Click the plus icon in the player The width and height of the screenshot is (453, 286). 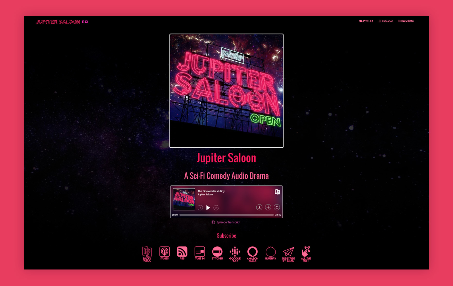click(268, 207)
